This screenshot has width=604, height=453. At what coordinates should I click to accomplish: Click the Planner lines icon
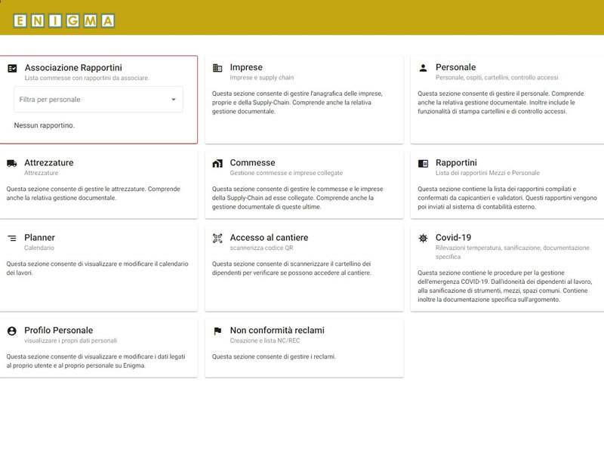tap(12, 238)
